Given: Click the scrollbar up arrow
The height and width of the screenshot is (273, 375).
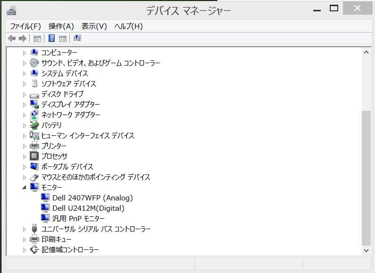Looking at the screenshot, I should coord(366,52).
